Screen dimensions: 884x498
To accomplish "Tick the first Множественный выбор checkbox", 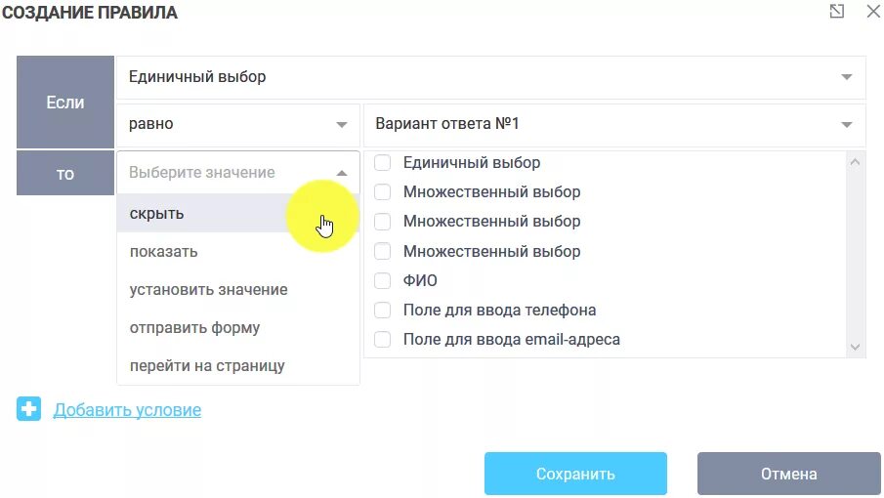I will click(382, 192).
